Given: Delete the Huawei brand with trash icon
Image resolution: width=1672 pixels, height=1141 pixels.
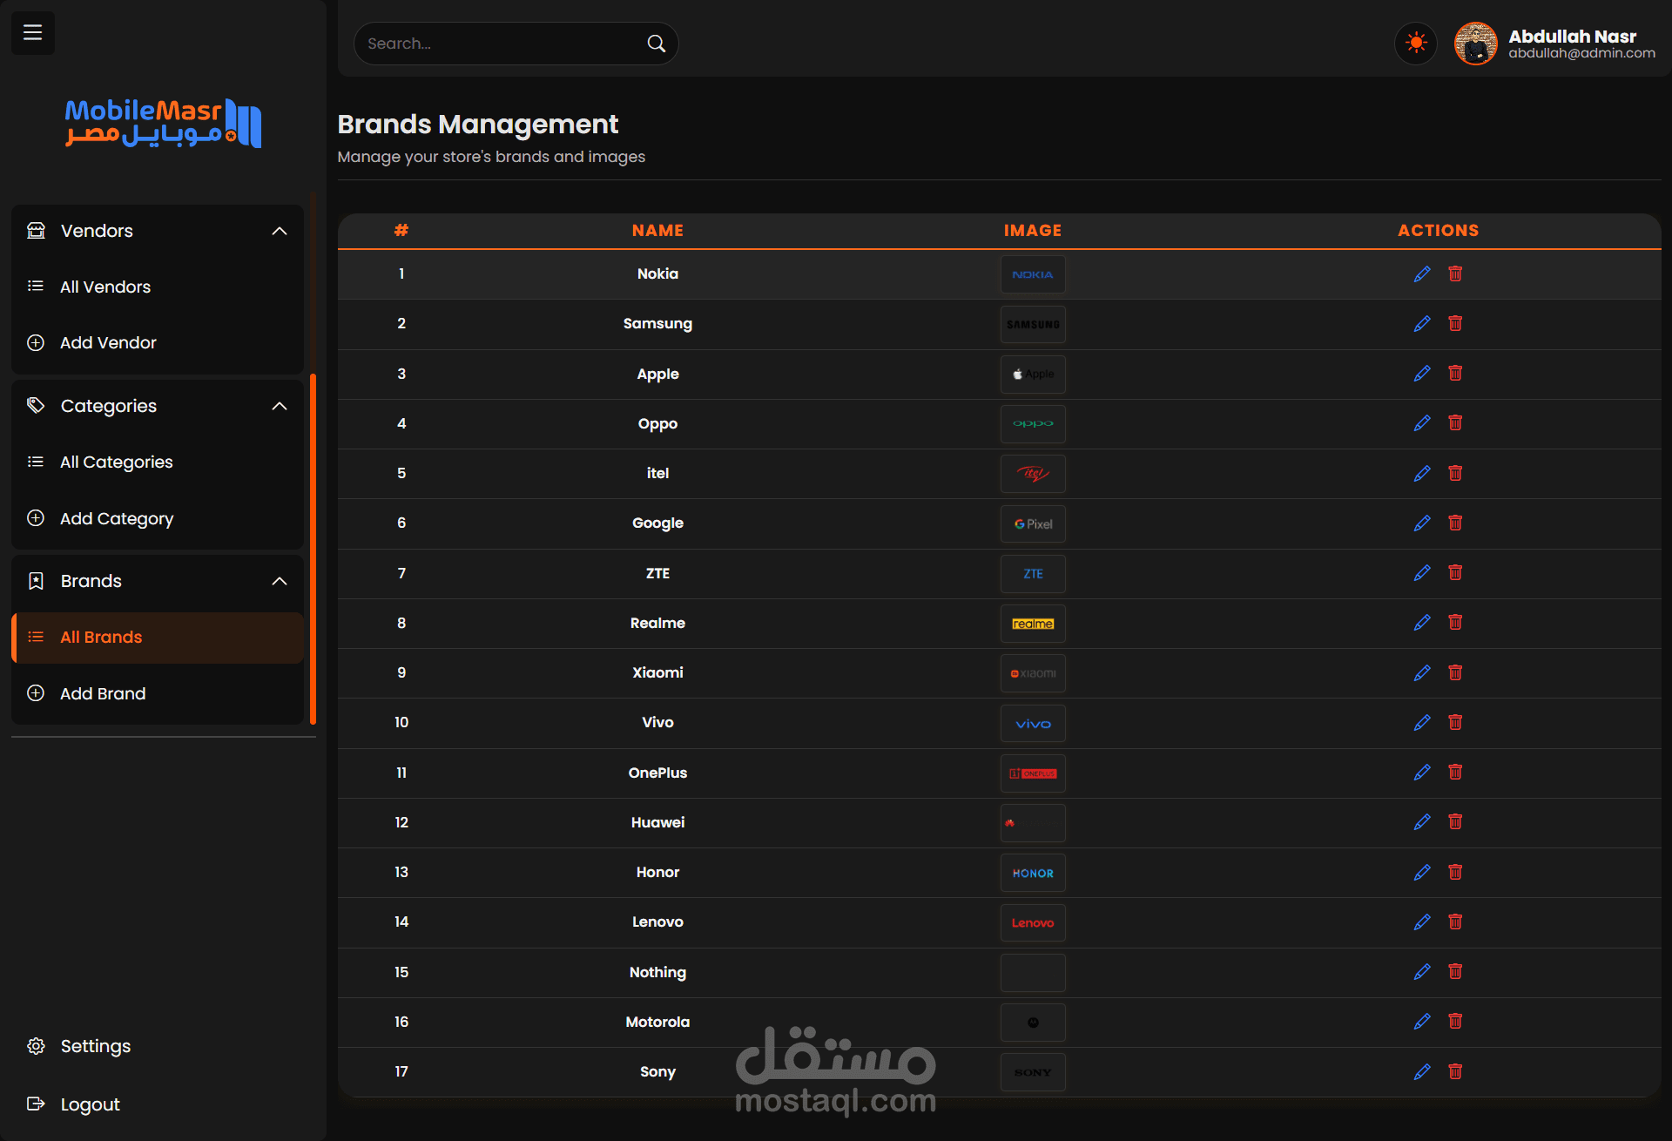Looking at the screenshot, I should (1455, 822).
